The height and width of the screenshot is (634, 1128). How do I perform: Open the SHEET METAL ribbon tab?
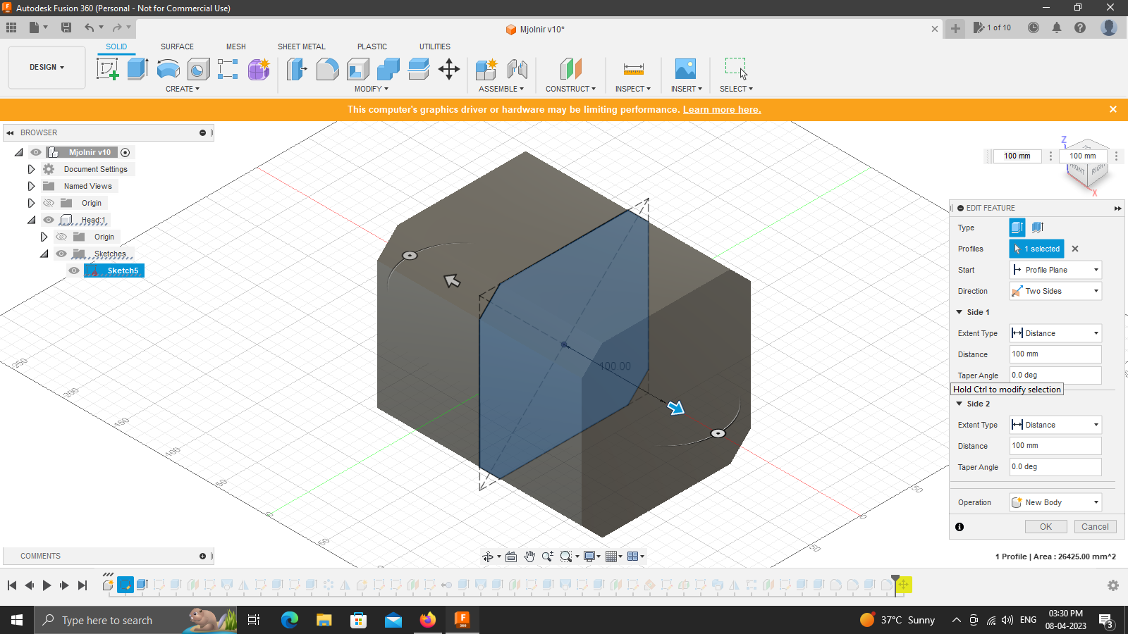[x=301, y=46]
